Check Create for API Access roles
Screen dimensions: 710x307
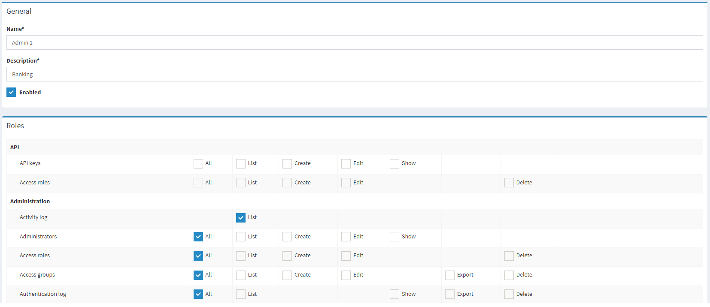(x=287, y=183)
